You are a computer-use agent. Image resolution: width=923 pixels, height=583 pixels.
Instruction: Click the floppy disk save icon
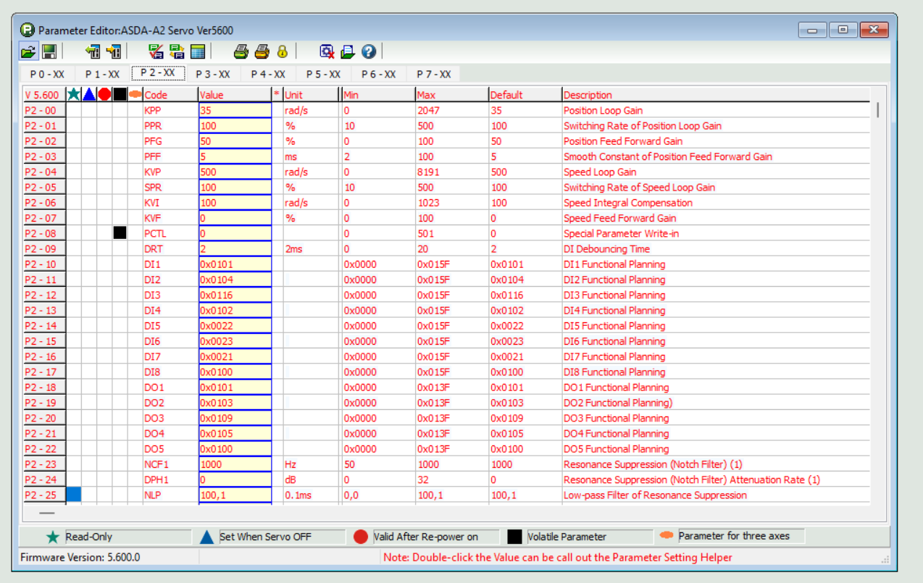coord(49,51)
